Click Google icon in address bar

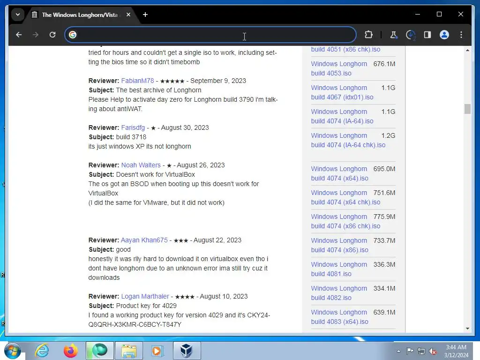73,35
